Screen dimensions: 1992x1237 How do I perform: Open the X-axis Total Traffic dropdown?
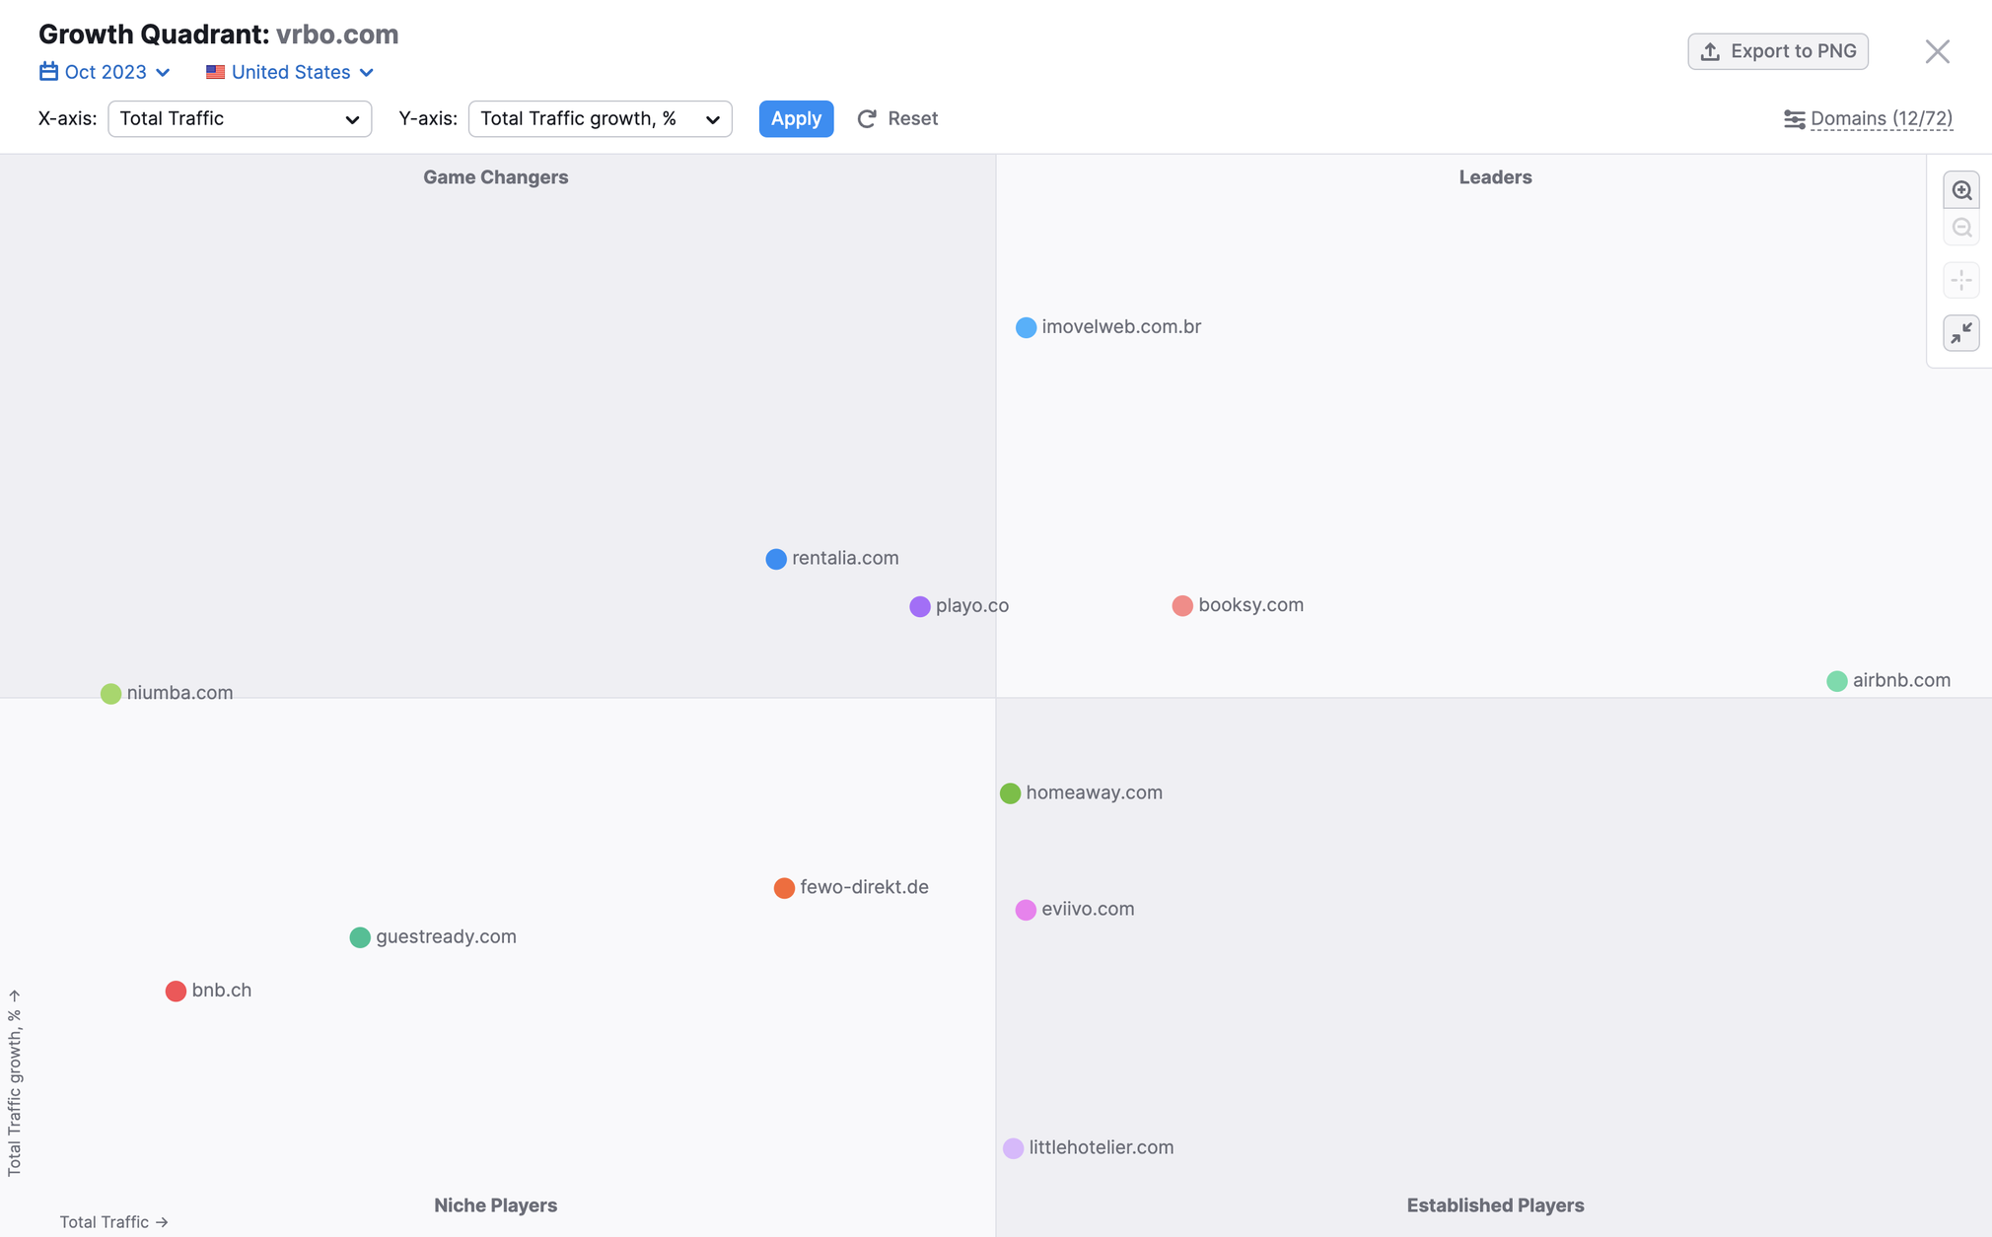pos(240,118)
